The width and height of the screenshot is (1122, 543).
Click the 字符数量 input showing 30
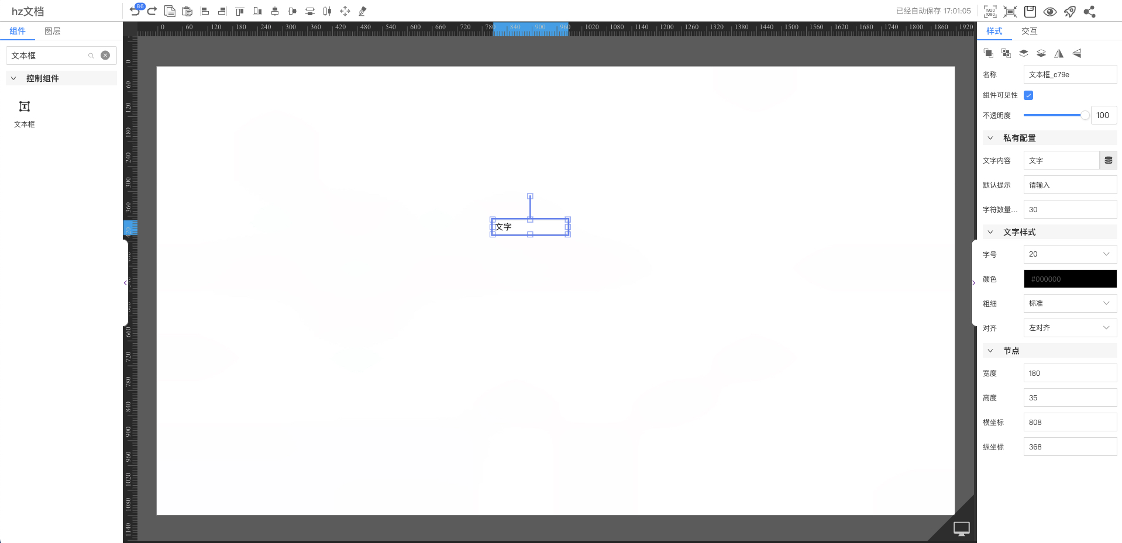coord(1070,209)
